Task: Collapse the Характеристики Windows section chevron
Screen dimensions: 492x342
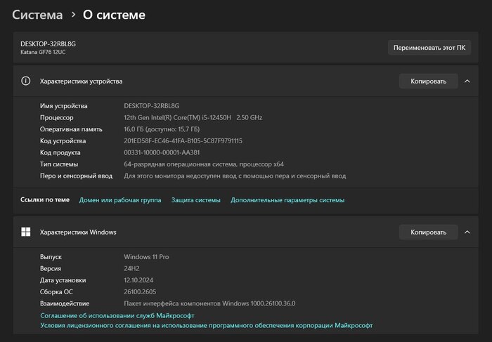Action: (x=467, y=232)
